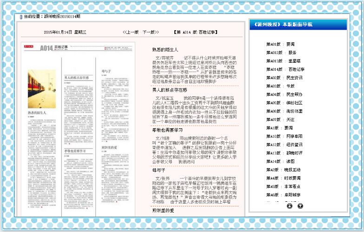Open 第A2版：晚报互动 page
This screenshot has width=364, height=232.
pyautogui.click(x=283, y=170)
